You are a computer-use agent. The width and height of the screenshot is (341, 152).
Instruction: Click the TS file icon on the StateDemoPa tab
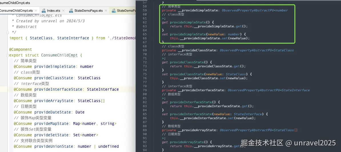point(113,11)
